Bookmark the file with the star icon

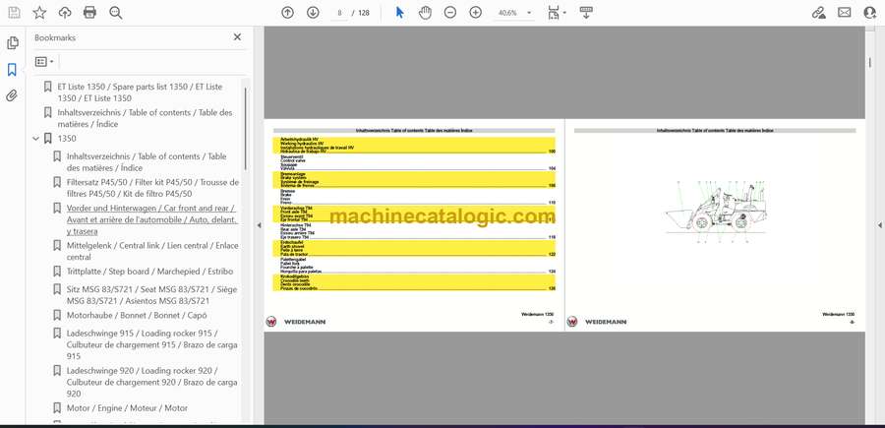point(39,13)
